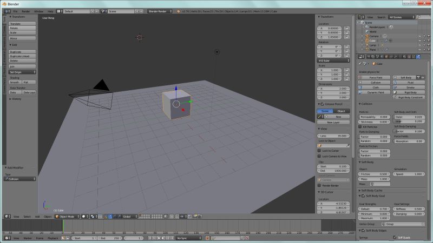
Task: Open the Blender Render engine dropdown
Action: [x=160, y=11]
